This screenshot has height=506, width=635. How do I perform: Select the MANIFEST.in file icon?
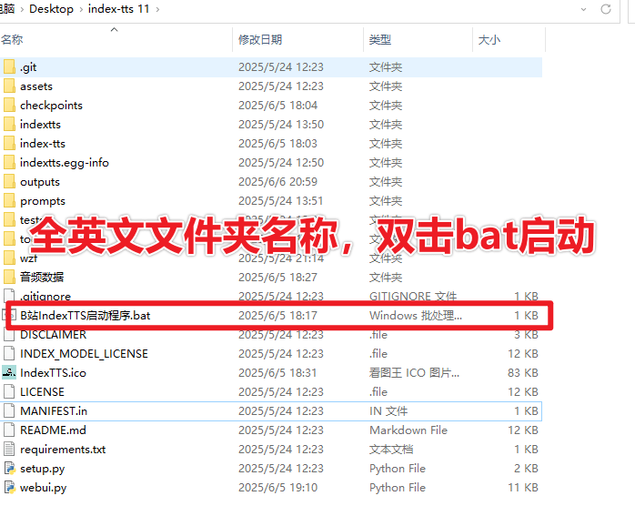[9, 411]
